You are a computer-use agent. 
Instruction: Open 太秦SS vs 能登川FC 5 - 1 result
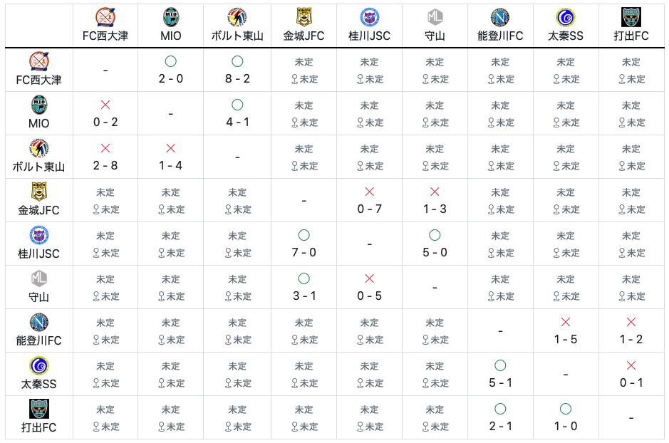[x=500, y=383]
